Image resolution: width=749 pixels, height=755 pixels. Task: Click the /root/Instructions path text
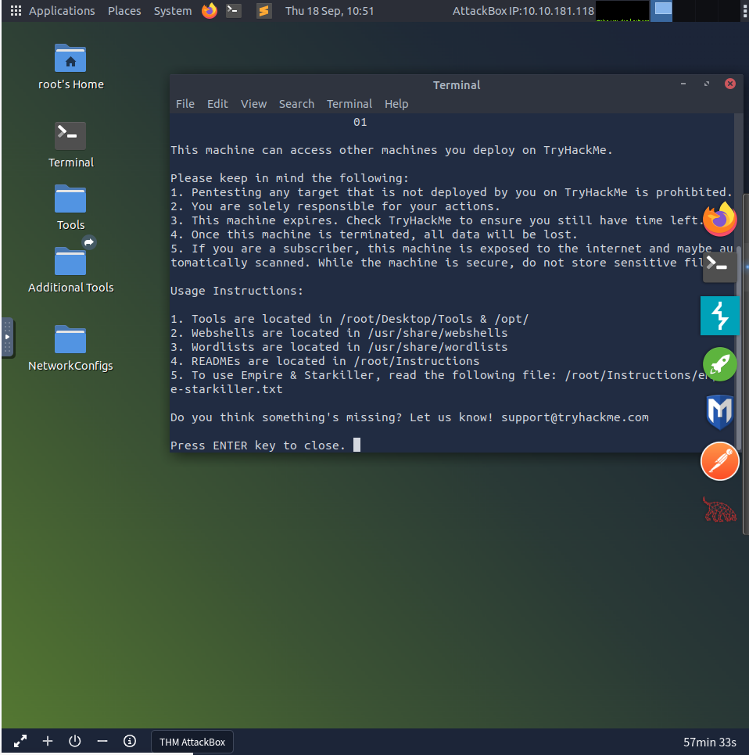[x=417, y=361]
